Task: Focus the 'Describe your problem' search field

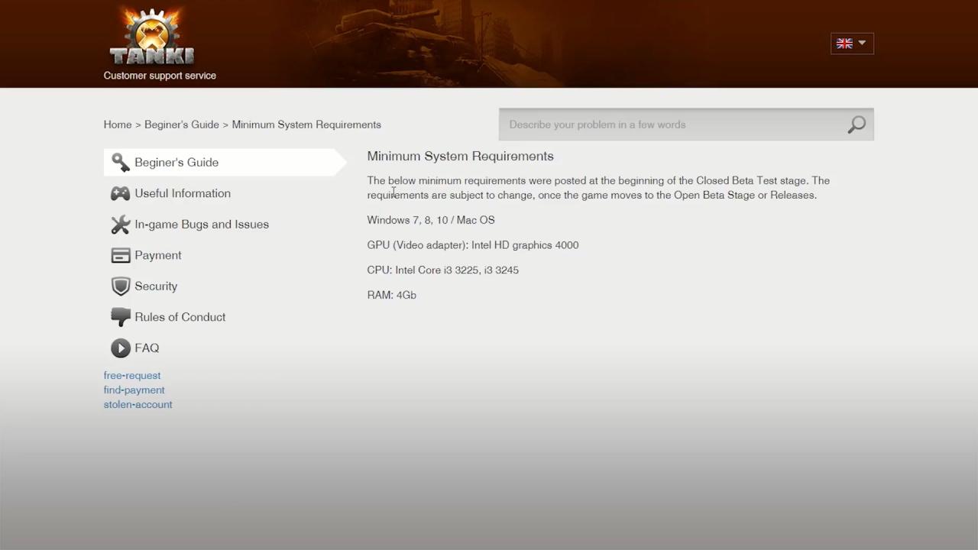Action: click(672, 125)
